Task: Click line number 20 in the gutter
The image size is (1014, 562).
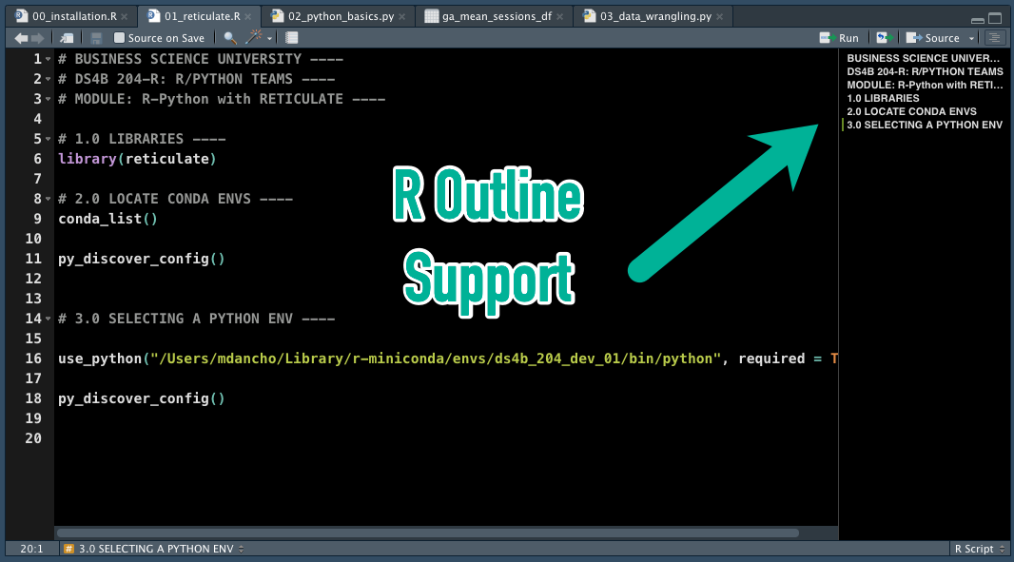Action: (x=33, y=438)
